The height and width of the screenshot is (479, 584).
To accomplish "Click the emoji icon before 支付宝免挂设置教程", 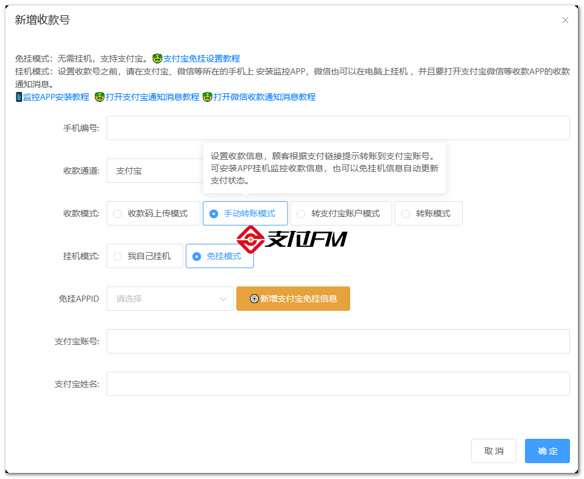I will pos(158,59).
